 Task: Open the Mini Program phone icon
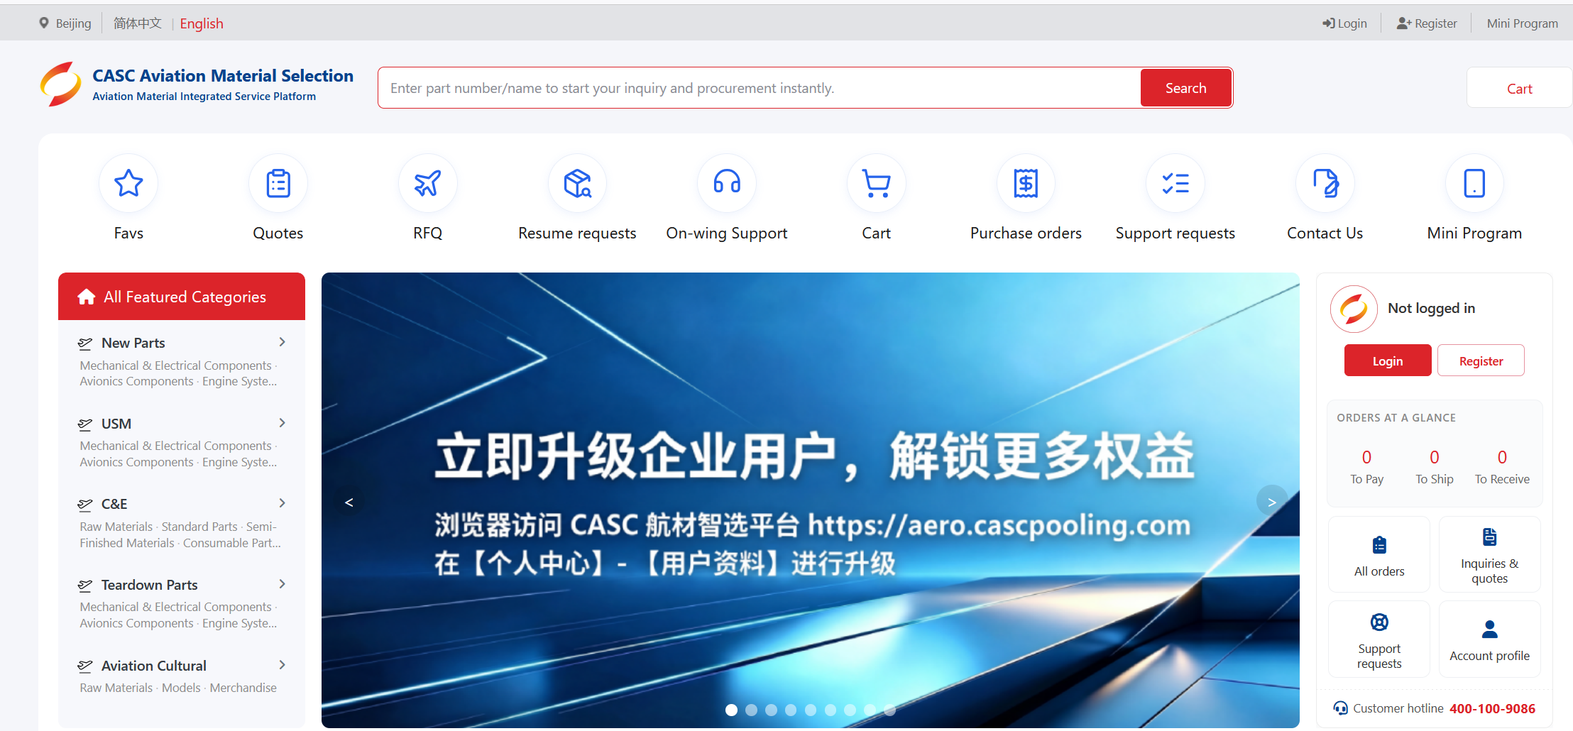coord(1474,183)
